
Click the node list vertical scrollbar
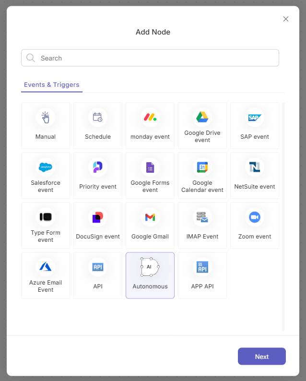point(283,216)
